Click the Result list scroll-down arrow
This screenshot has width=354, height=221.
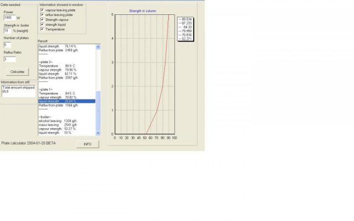tap(98, 133)
